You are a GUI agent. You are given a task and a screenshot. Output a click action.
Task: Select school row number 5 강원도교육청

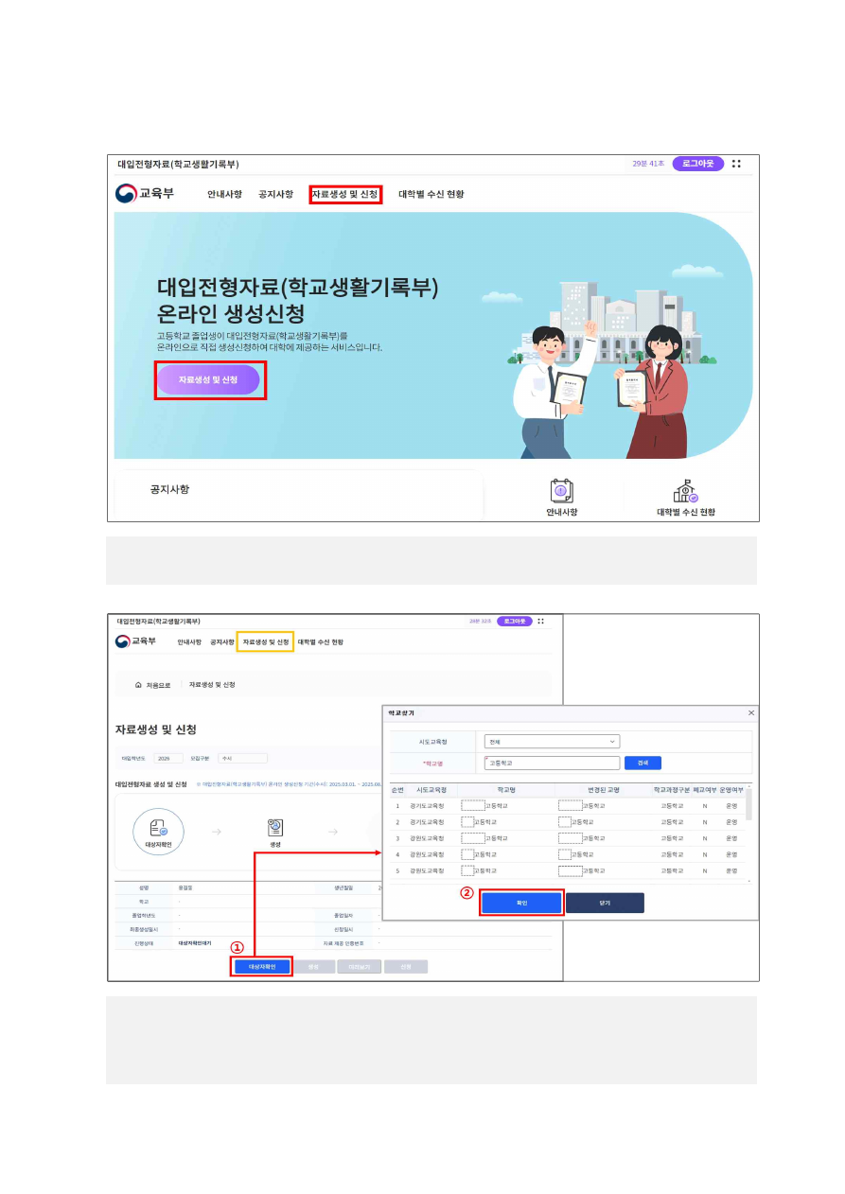568,870
